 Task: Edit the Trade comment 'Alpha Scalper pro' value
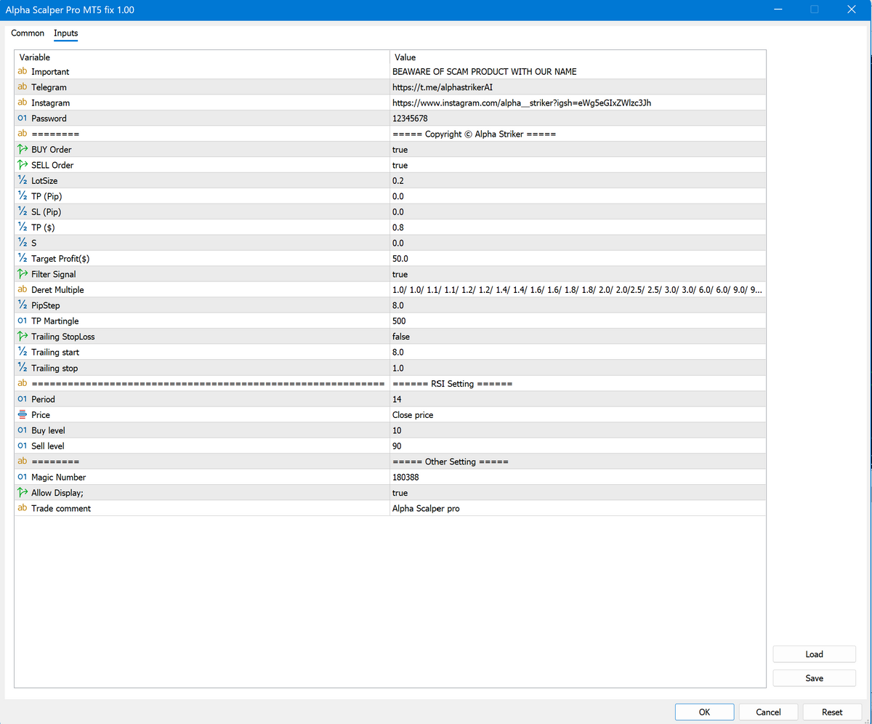(578, 509)
